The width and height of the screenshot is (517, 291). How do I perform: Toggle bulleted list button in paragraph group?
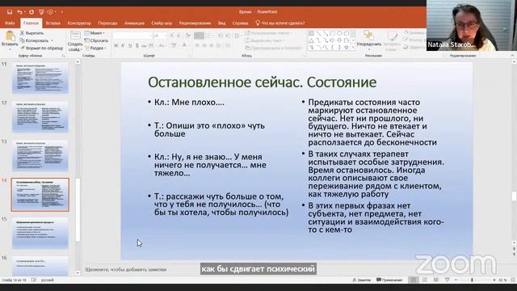(x=199, y=36)
